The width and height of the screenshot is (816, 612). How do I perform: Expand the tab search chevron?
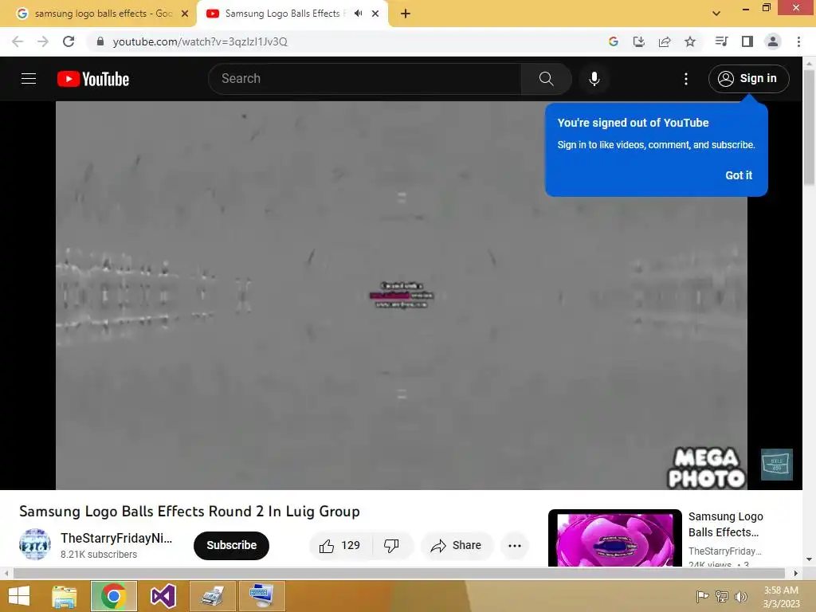tap(716, 14)
